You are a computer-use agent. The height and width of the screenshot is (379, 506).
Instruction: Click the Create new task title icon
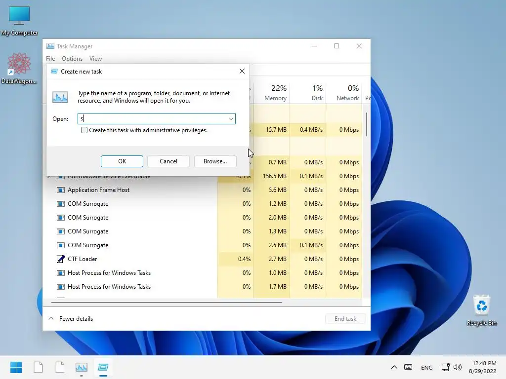click(54, 71)
